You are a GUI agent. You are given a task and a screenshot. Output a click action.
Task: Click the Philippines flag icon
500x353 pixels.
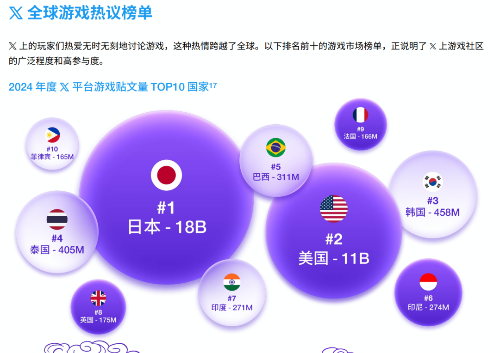52,135
